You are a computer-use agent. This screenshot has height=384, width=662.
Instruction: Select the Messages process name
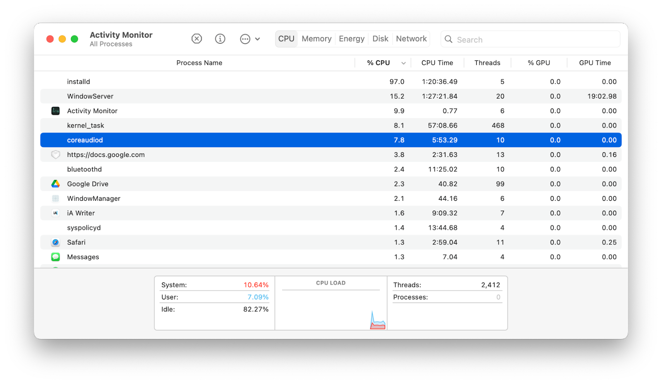[83, 257]
